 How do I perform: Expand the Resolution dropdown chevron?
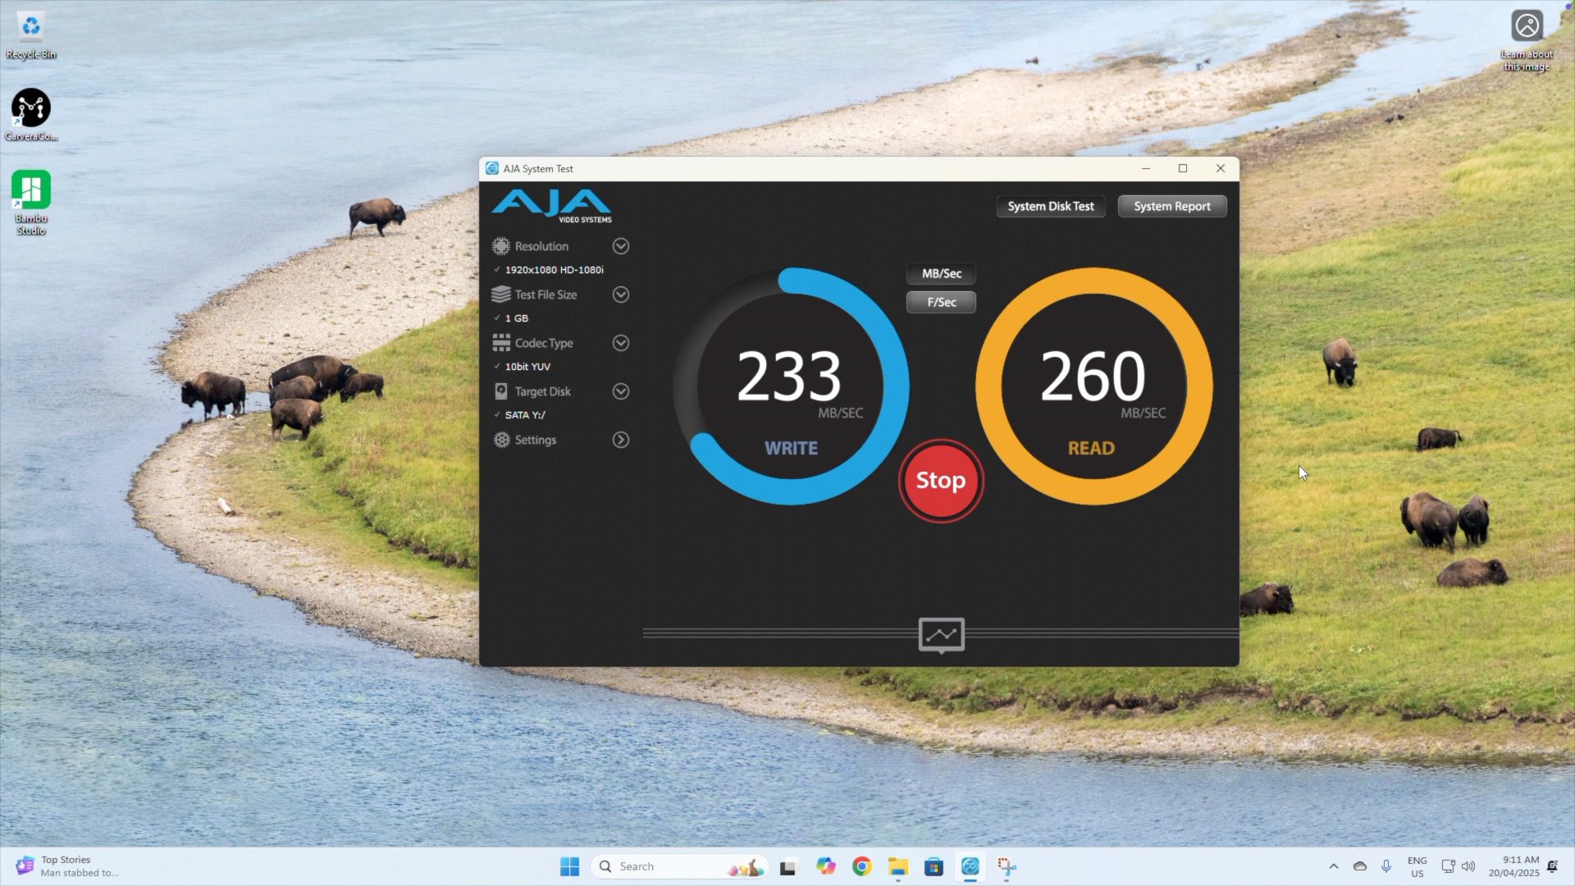(621, 246)
